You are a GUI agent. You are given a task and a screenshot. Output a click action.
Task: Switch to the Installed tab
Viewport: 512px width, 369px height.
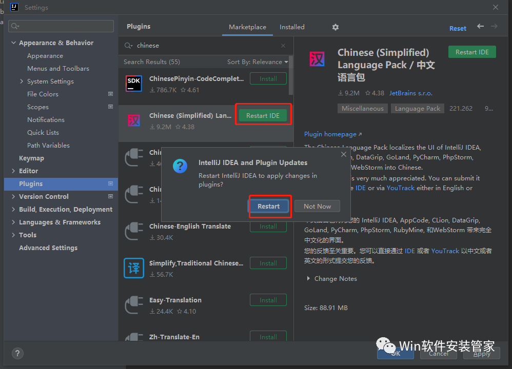(x=292, y=27)
